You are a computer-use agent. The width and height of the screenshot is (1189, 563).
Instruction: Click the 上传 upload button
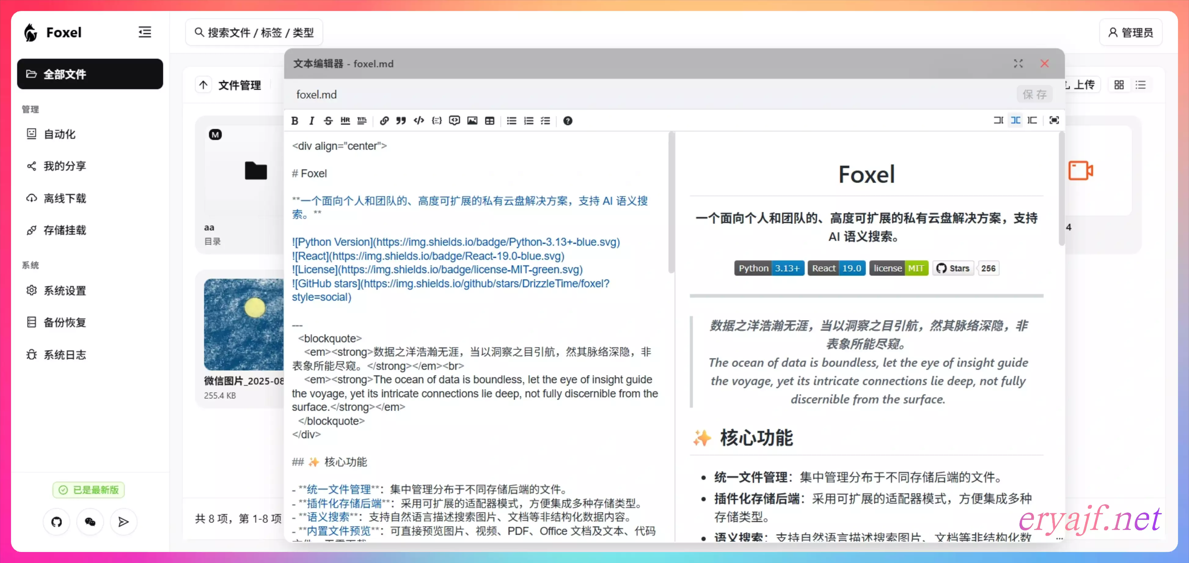pyautogui.click(x=1083, y=85)
